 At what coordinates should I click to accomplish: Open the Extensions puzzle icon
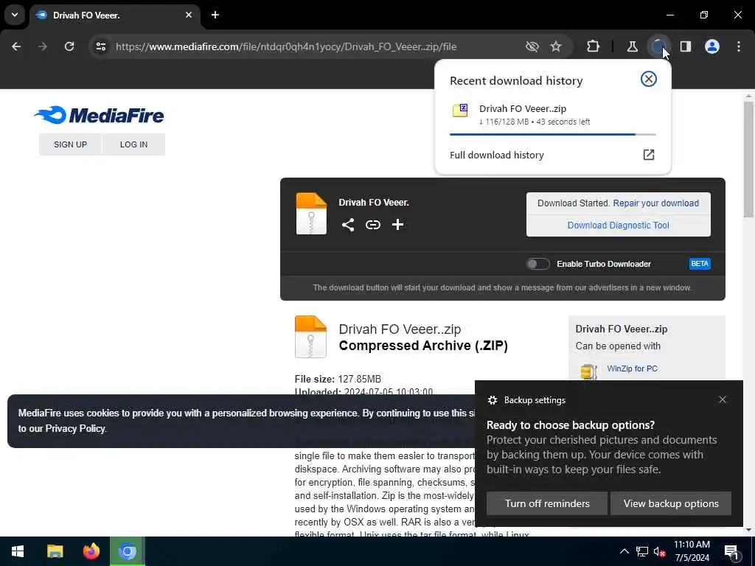click(x=594, y=46)
